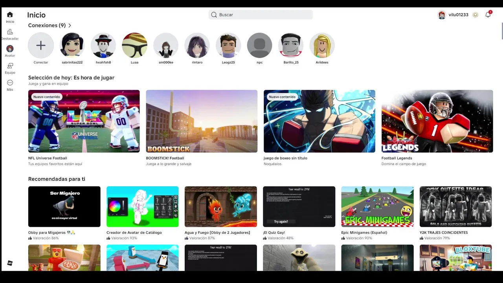This screenshot has width=503, height=283.
Task: Open the Equipo sidebar icon
Action: click(10, 66)
